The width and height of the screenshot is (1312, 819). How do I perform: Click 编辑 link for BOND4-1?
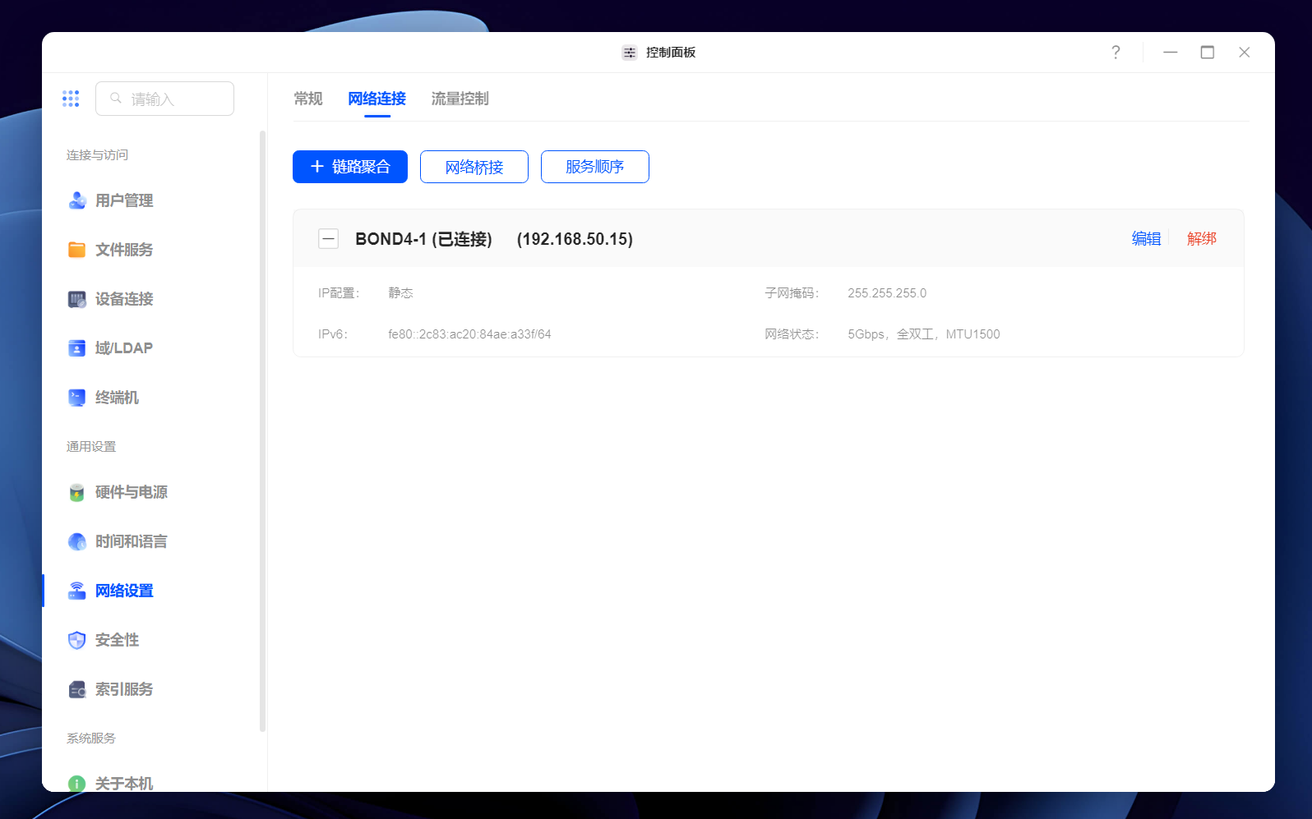[1147, 238]
